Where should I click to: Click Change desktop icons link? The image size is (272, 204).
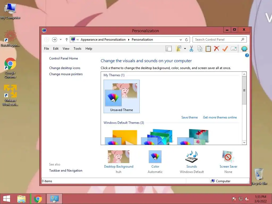[65, 68]
